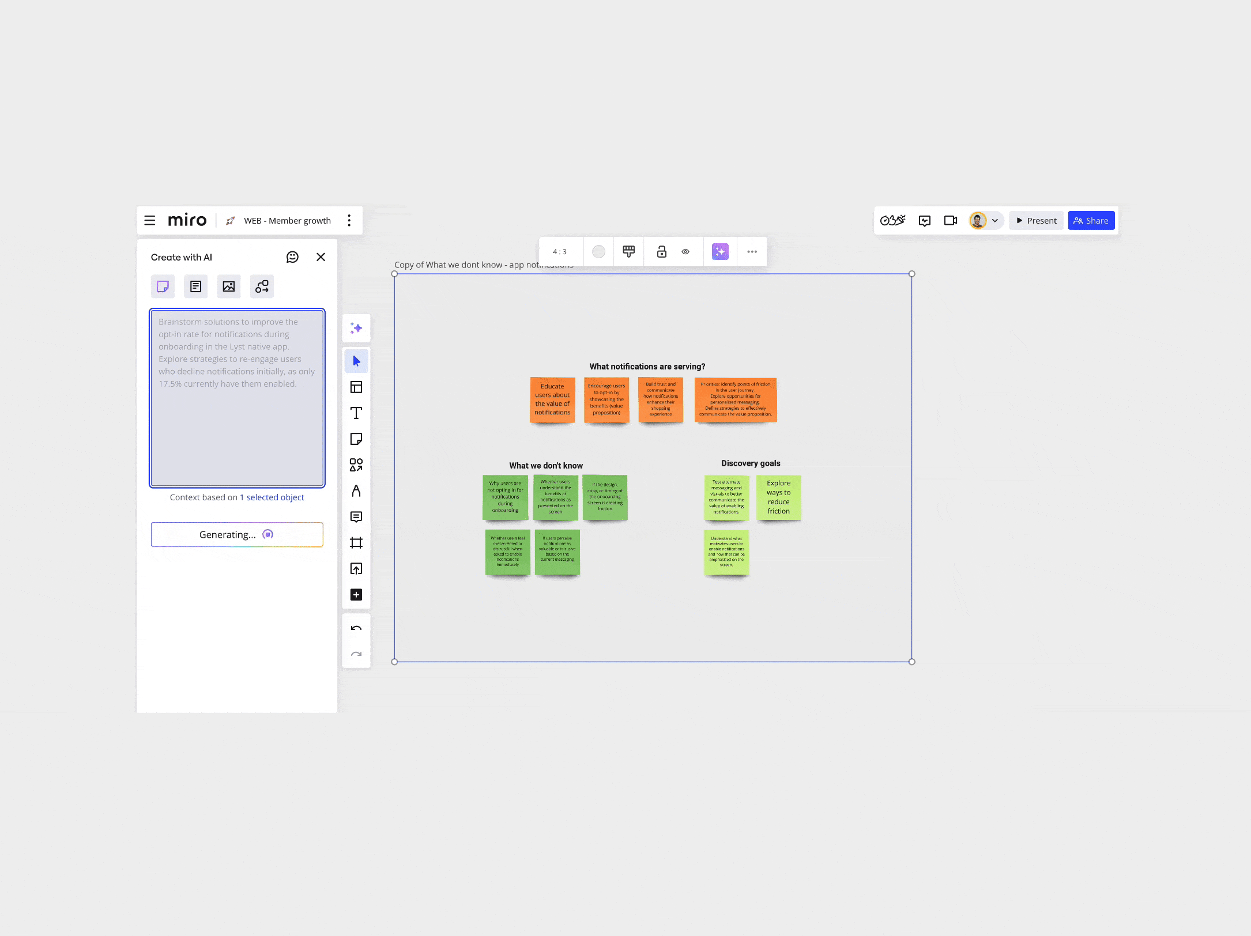This screenshot has width=1251, height=936.
Task: Open the Templates tool
Action: (356, 387)
